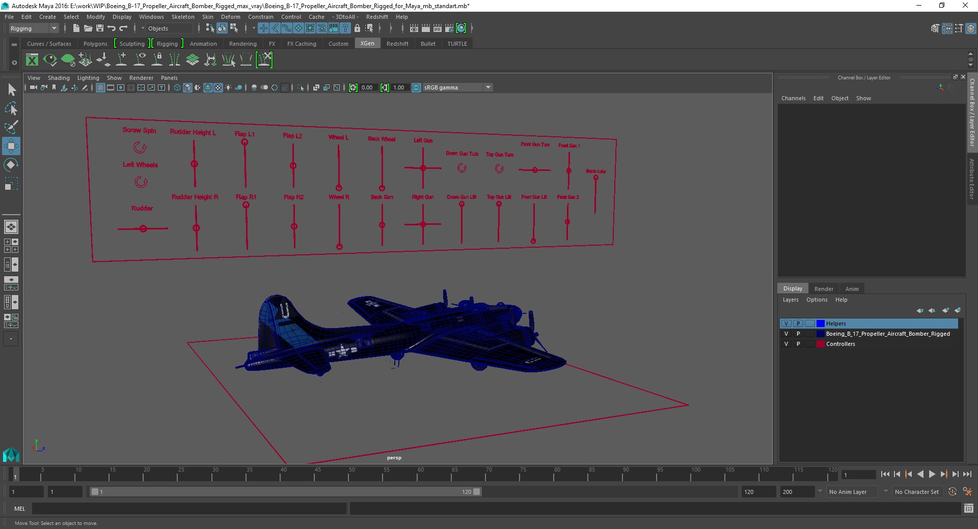
Task: Open panel layout quick dropdown arrow
Action: [x=11, y=339]
